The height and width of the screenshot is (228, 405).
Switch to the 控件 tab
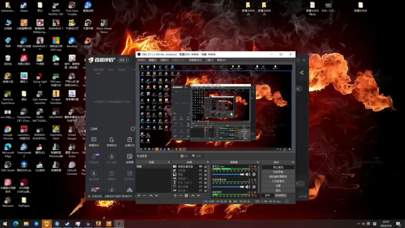pos(268,196)
